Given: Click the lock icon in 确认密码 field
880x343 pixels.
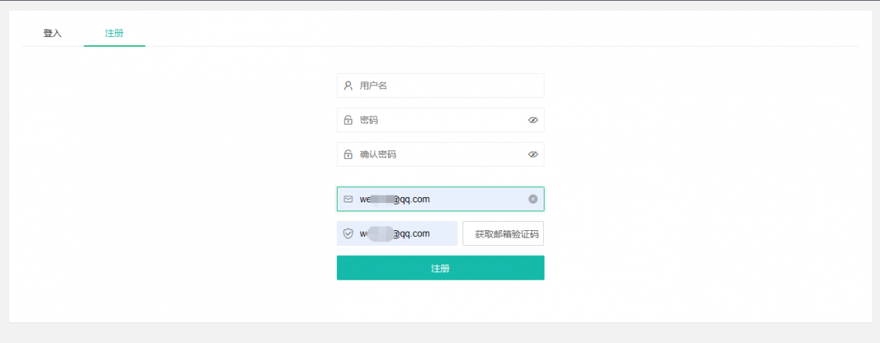Looking at the screenshot, I should click(x=348, y=154).
